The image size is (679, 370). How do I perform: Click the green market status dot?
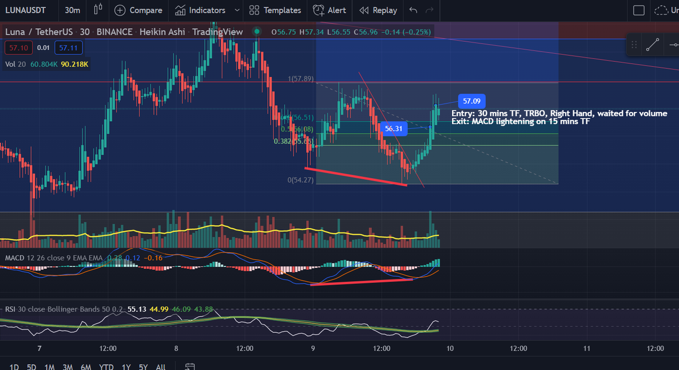[x=256, y=32]
